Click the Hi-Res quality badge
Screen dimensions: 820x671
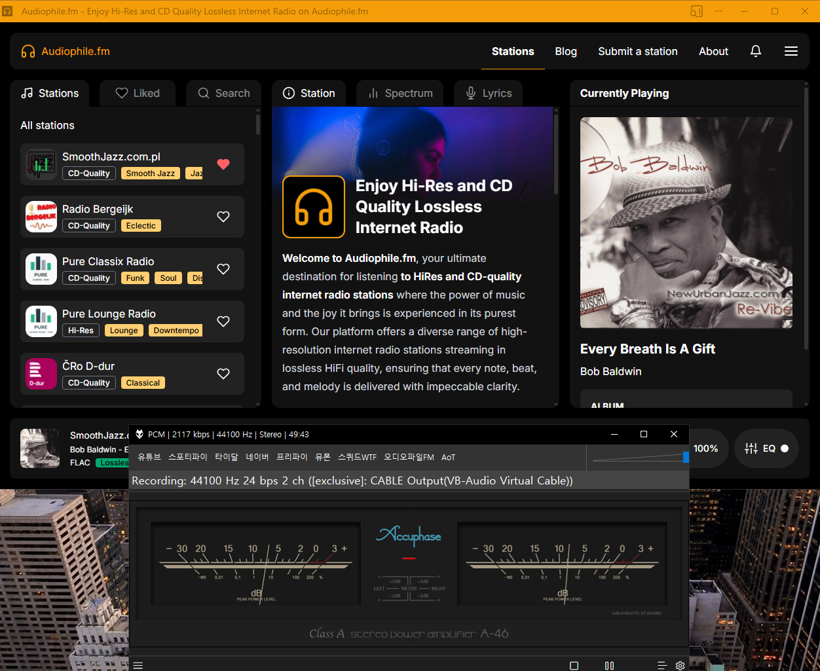click(x=81, y=331)
